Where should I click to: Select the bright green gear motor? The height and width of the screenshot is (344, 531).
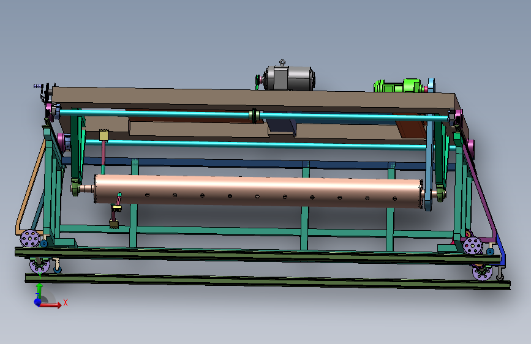click(x=398, y=86)
